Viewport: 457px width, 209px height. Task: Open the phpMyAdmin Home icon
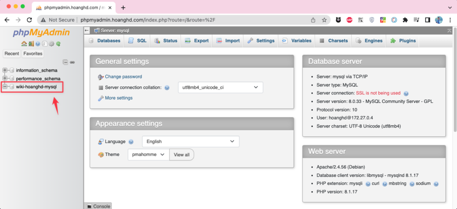click(x=24, y=44)
